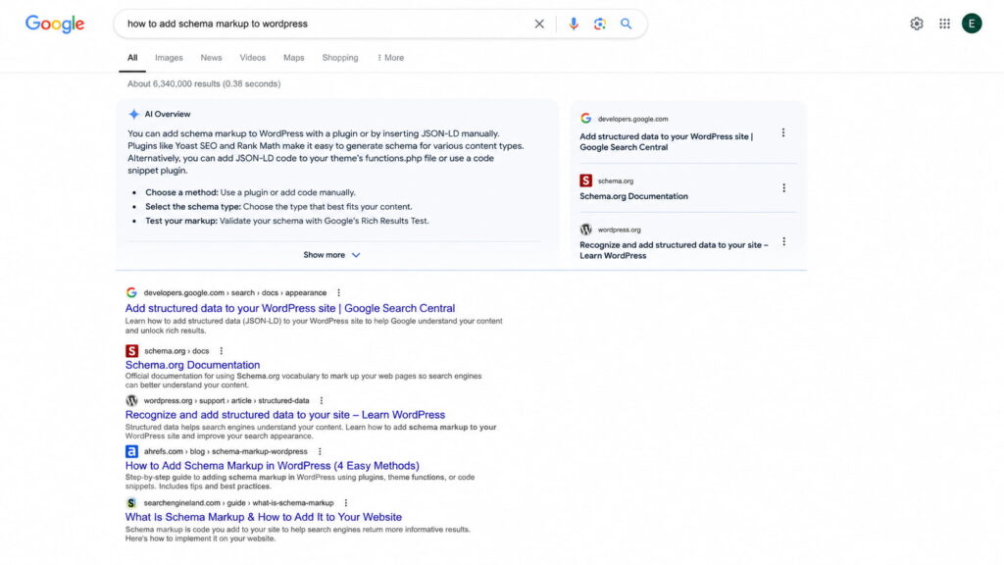Expand AI Overview with Show more

coord(331,255)
